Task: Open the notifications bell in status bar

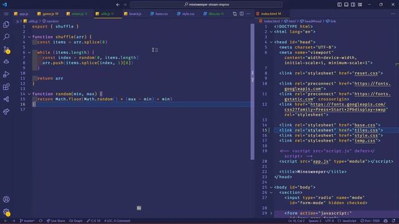Action: [x=393, y=221]
